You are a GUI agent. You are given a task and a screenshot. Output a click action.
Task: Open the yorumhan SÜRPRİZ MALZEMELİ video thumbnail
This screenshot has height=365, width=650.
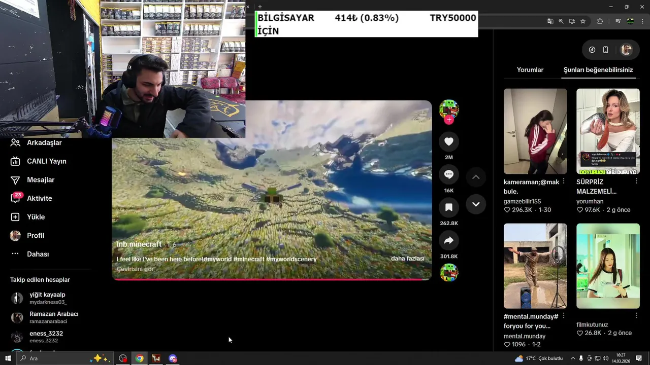[608, 131]
